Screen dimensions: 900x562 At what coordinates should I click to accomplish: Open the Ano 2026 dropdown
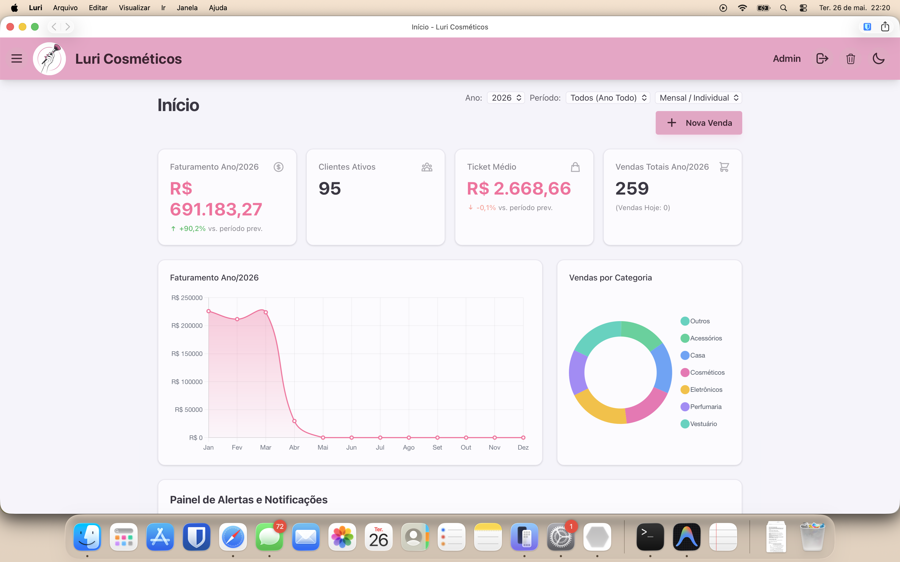point(506,98)
